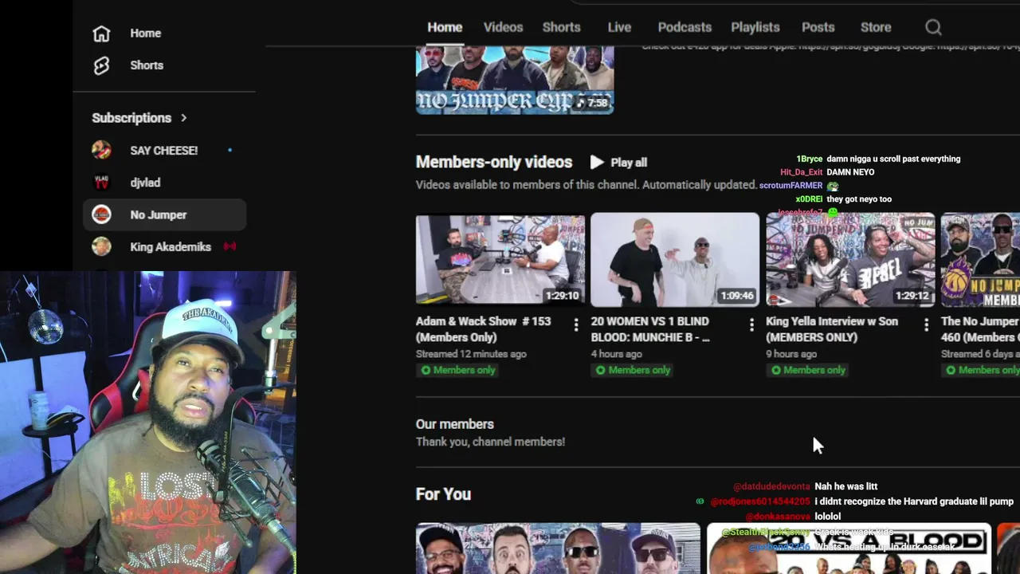Click the @datdudedevonta chat username

(771, 486)
